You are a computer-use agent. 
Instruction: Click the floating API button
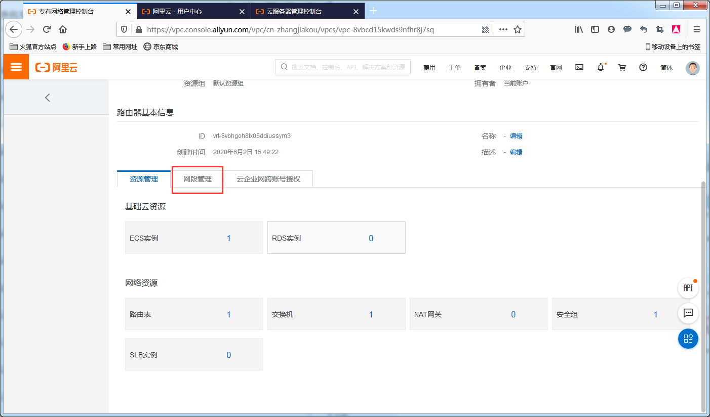(688, 288)
